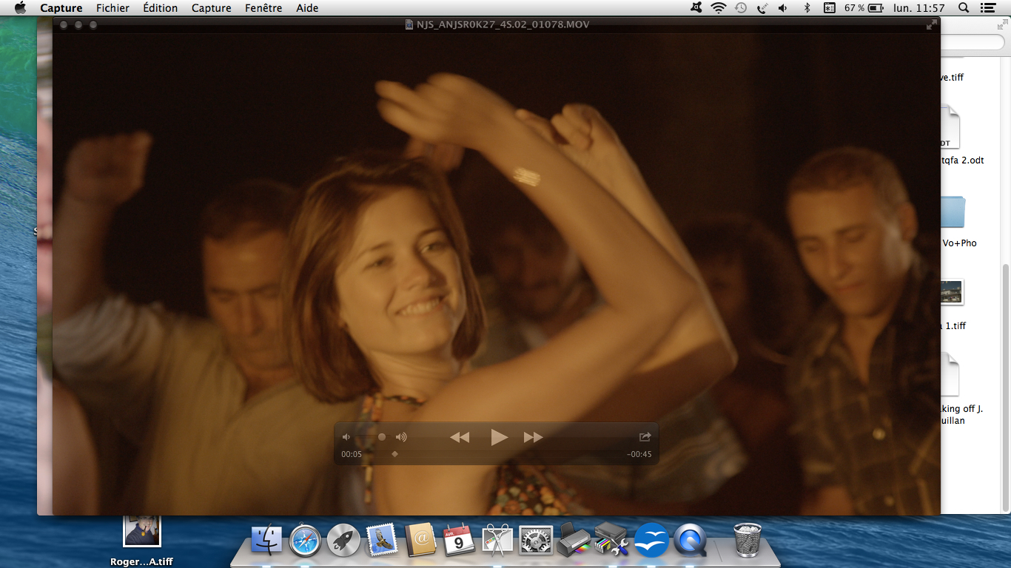Set max volume using loud speaker icon

(x=401, y=437)
